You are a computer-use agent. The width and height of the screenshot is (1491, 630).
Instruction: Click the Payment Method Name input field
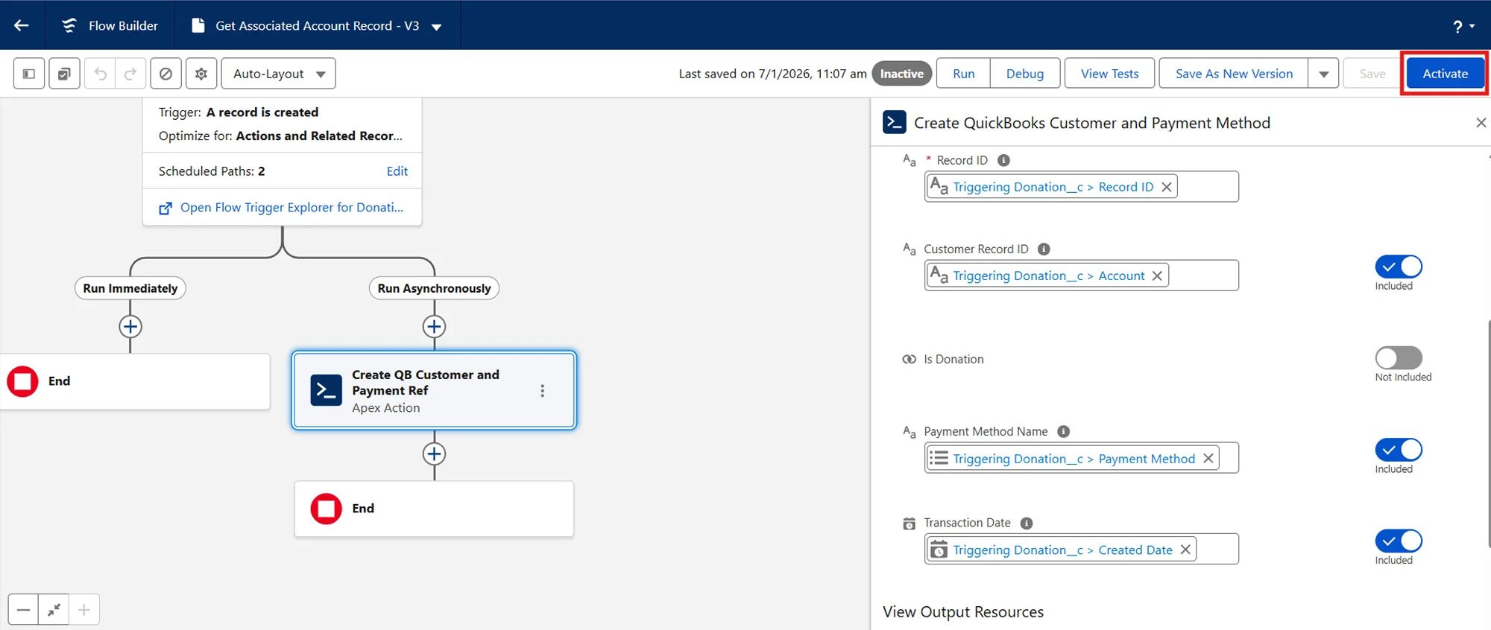click(1081, 458)
